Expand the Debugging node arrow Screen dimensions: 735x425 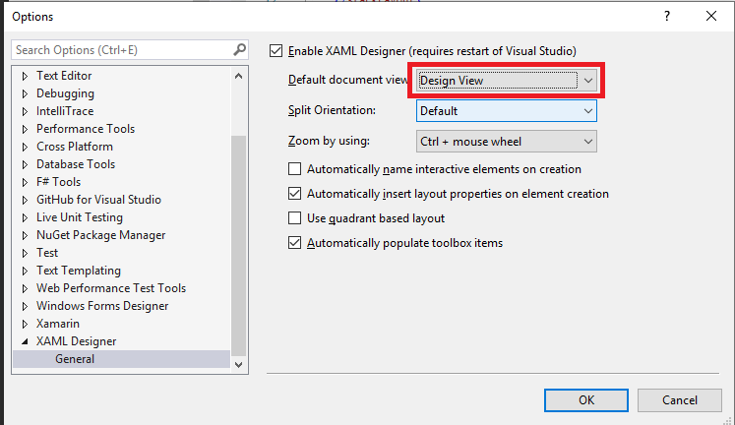click(x=25, y=93)
